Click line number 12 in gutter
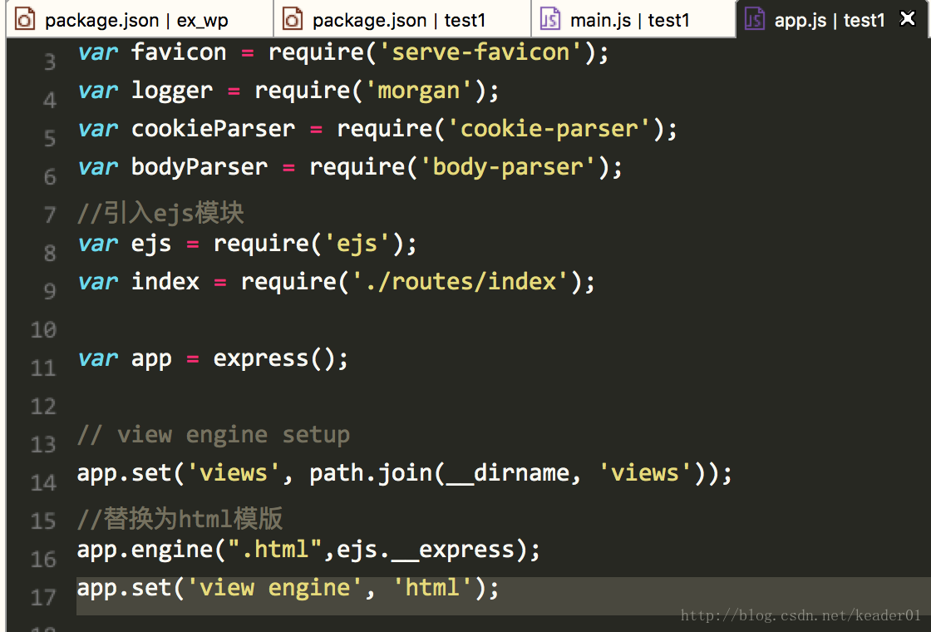 (43, 407)
